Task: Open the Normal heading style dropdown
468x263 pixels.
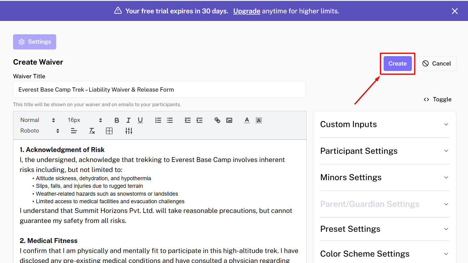Action: (37, 120)
